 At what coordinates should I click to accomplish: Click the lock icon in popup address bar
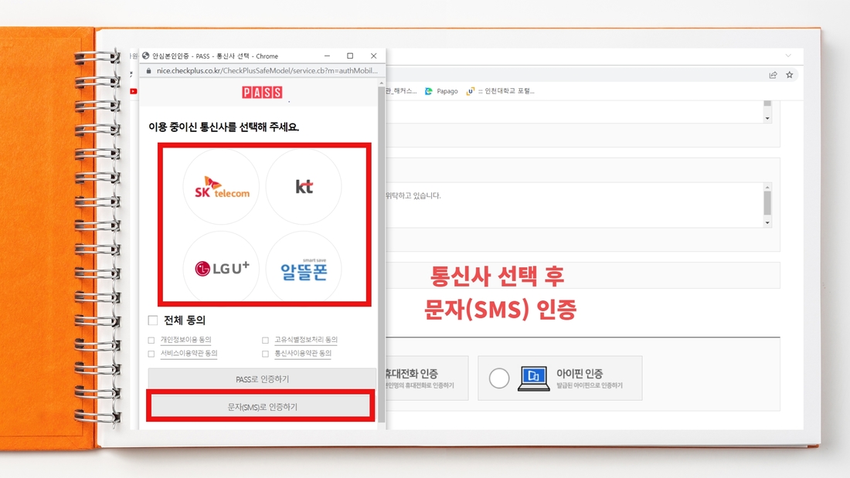[148, 71]
